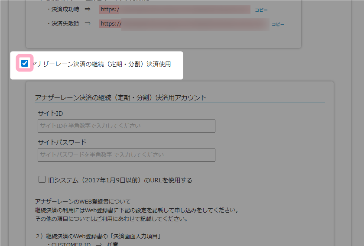Click the その他の項目については sentence
The height and width of the screenshot is (246, 364).
click(x=111, y=219)
